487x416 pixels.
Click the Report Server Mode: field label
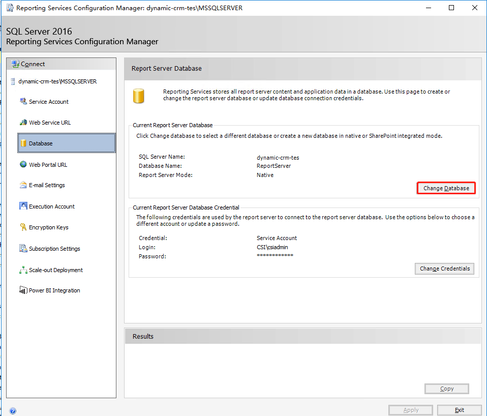[166, 175]
